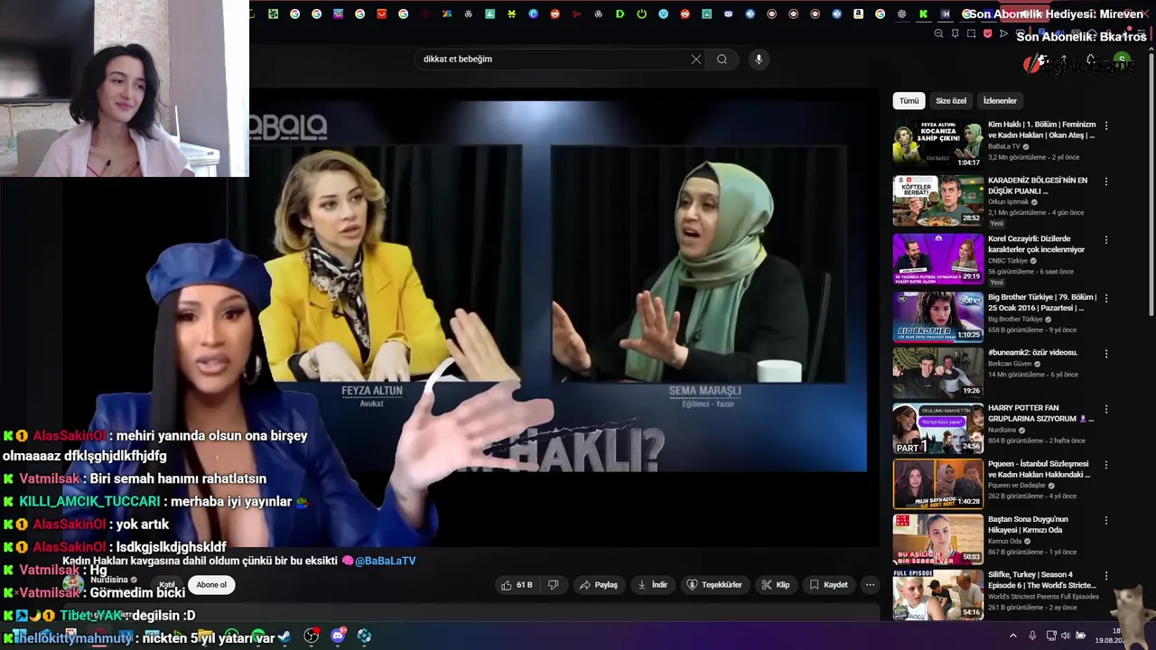Open the Korel Cezayirli CNBC thumbnail
1156x650 pixels.
[937, 258]
